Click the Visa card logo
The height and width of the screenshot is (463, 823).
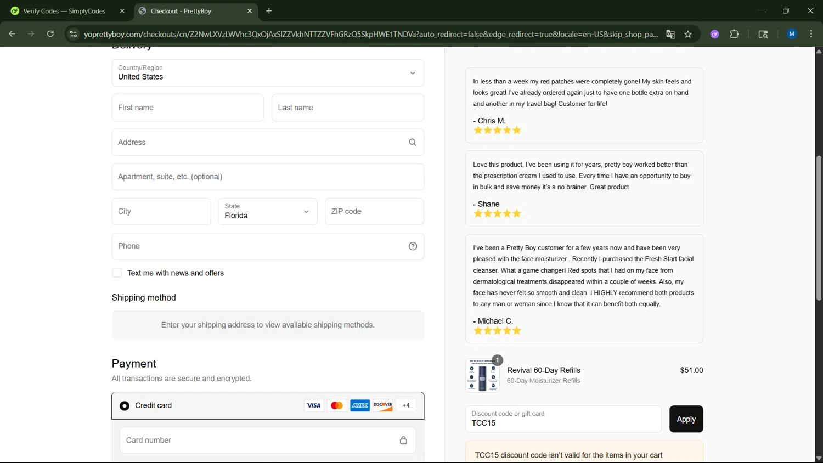coord(314,405)
